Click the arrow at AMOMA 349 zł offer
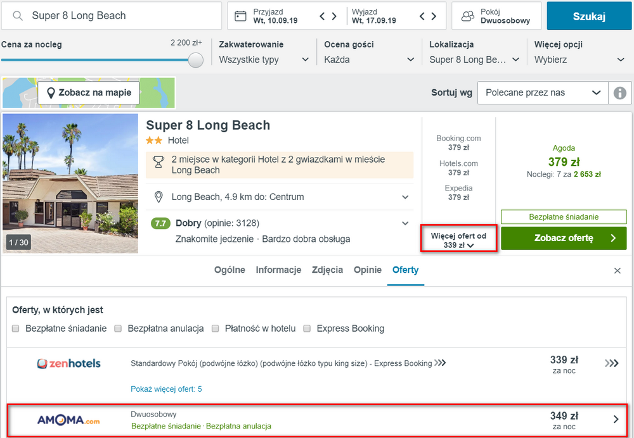The height and width of the screenshot is (438, 634). click(616, 420)
